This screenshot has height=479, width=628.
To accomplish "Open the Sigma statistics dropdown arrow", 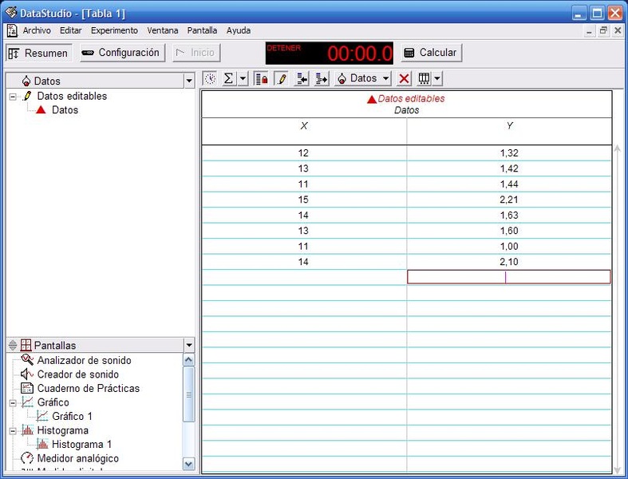I will click(243, 78).
